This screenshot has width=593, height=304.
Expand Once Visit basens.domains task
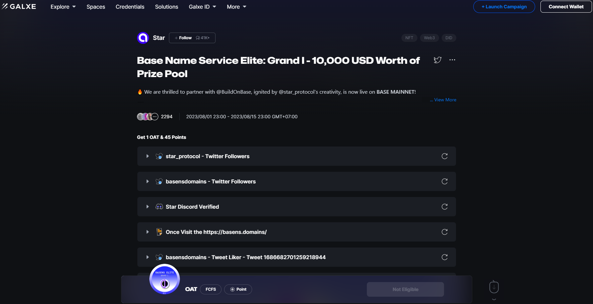coord(148,232)
